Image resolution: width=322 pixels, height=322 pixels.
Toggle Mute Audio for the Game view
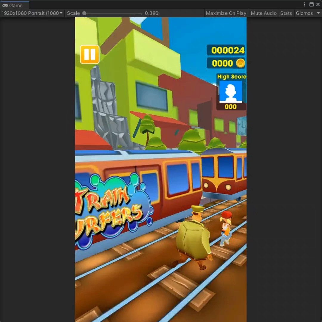click(x=264, y=13)
